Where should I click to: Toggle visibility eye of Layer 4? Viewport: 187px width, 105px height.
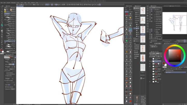[150, 66]
